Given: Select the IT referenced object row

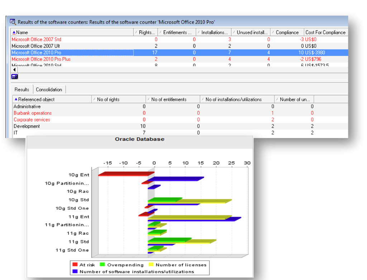Looking at the screenshot, I should click(x=180, y=133).
